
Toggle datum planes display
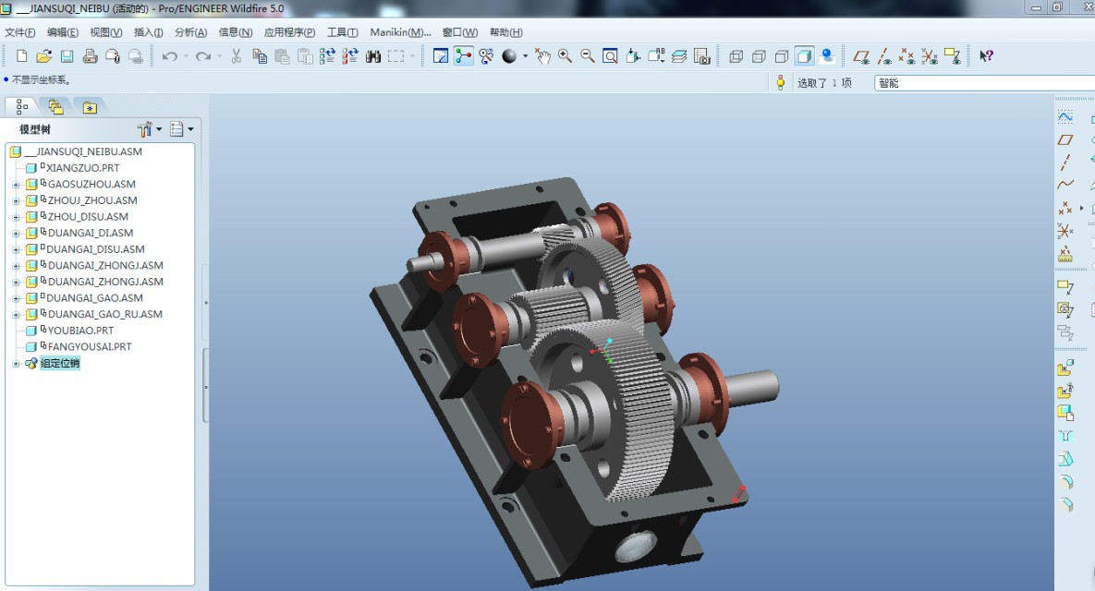click(861, 56)
